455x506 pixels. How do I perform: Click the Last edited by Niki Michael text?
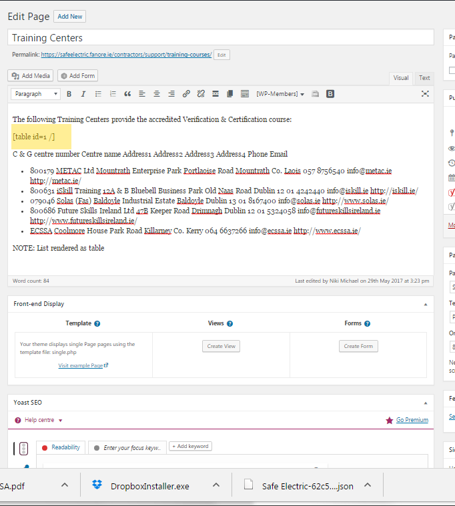(362, 281)
